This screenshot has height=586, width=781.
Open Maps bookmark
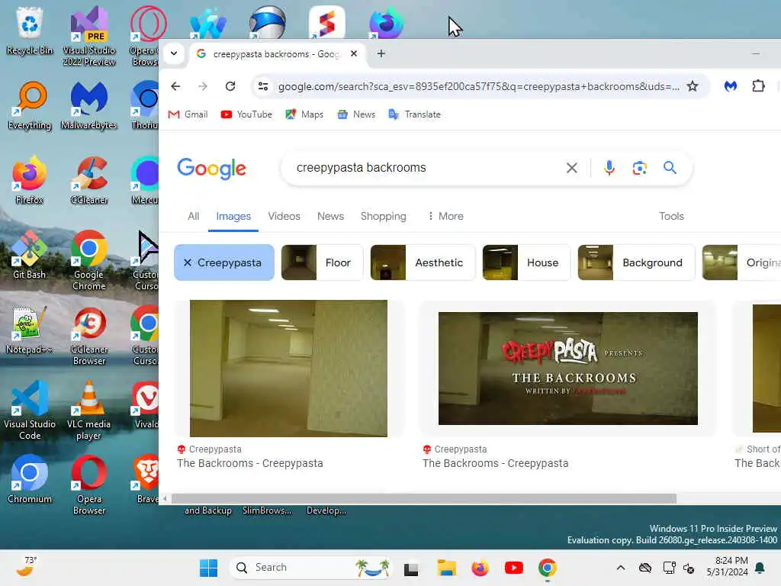pyautogui.click(x=304, y=114)
